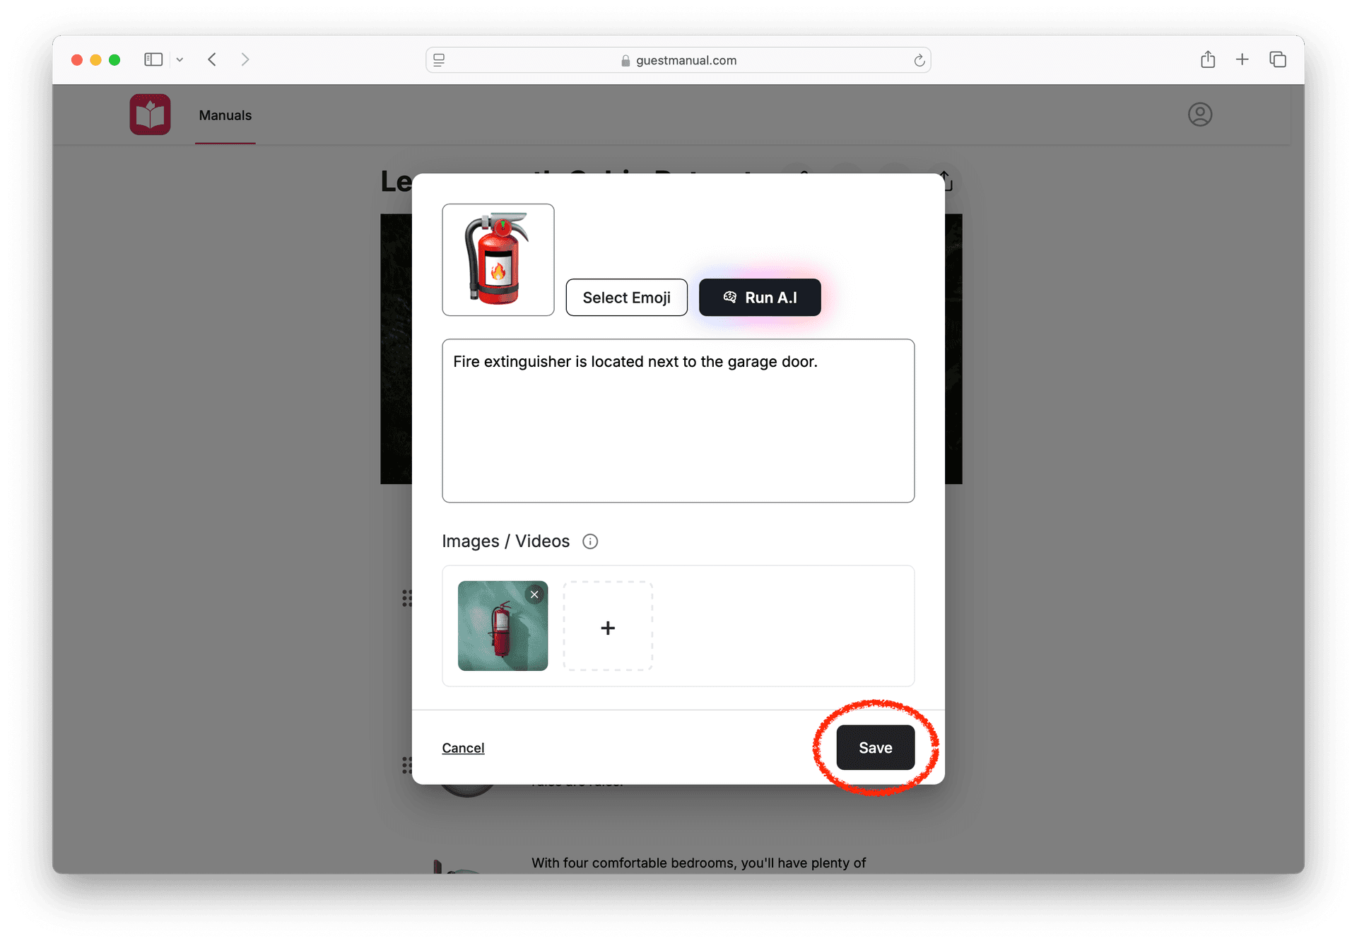Image resolution: width=1357 pixels, height=943 pixels.
Task: Click the Guest Manual logo
Action: pos(150,115)
